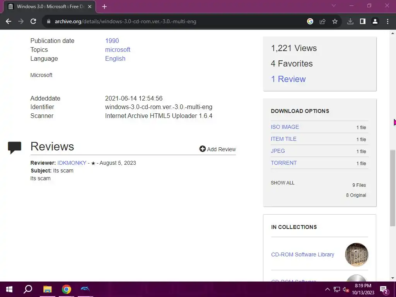Open the English language link
Screen dimensions: 396x297
pyautogui.click(x=115, y=59)
